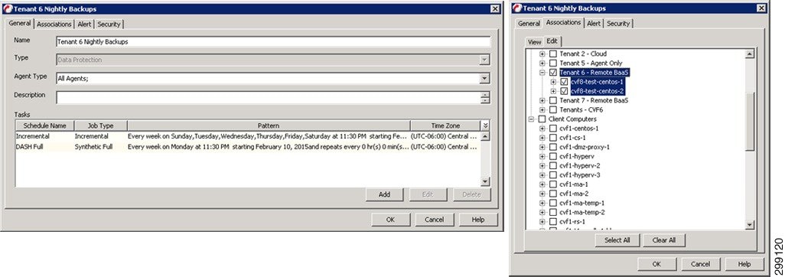Check the Tenant 2 - Cloud checkbox
This screenshot has height=277, width=785.
[x=553, y=54]
